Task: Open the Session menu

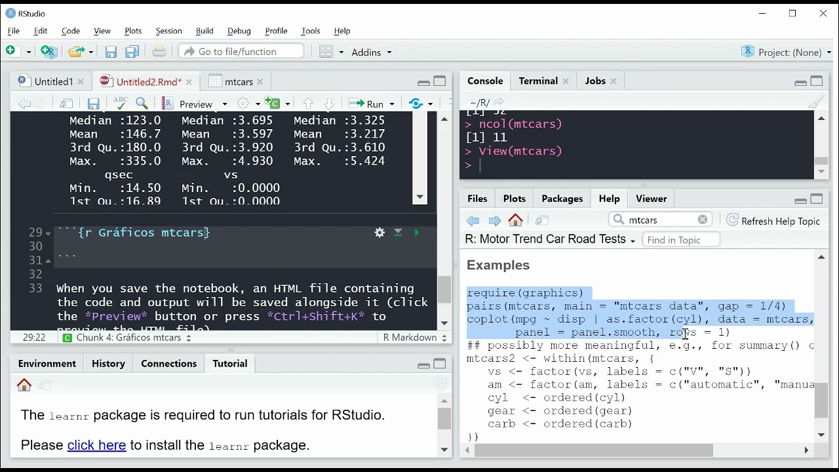Action: [x=168, y=31]
